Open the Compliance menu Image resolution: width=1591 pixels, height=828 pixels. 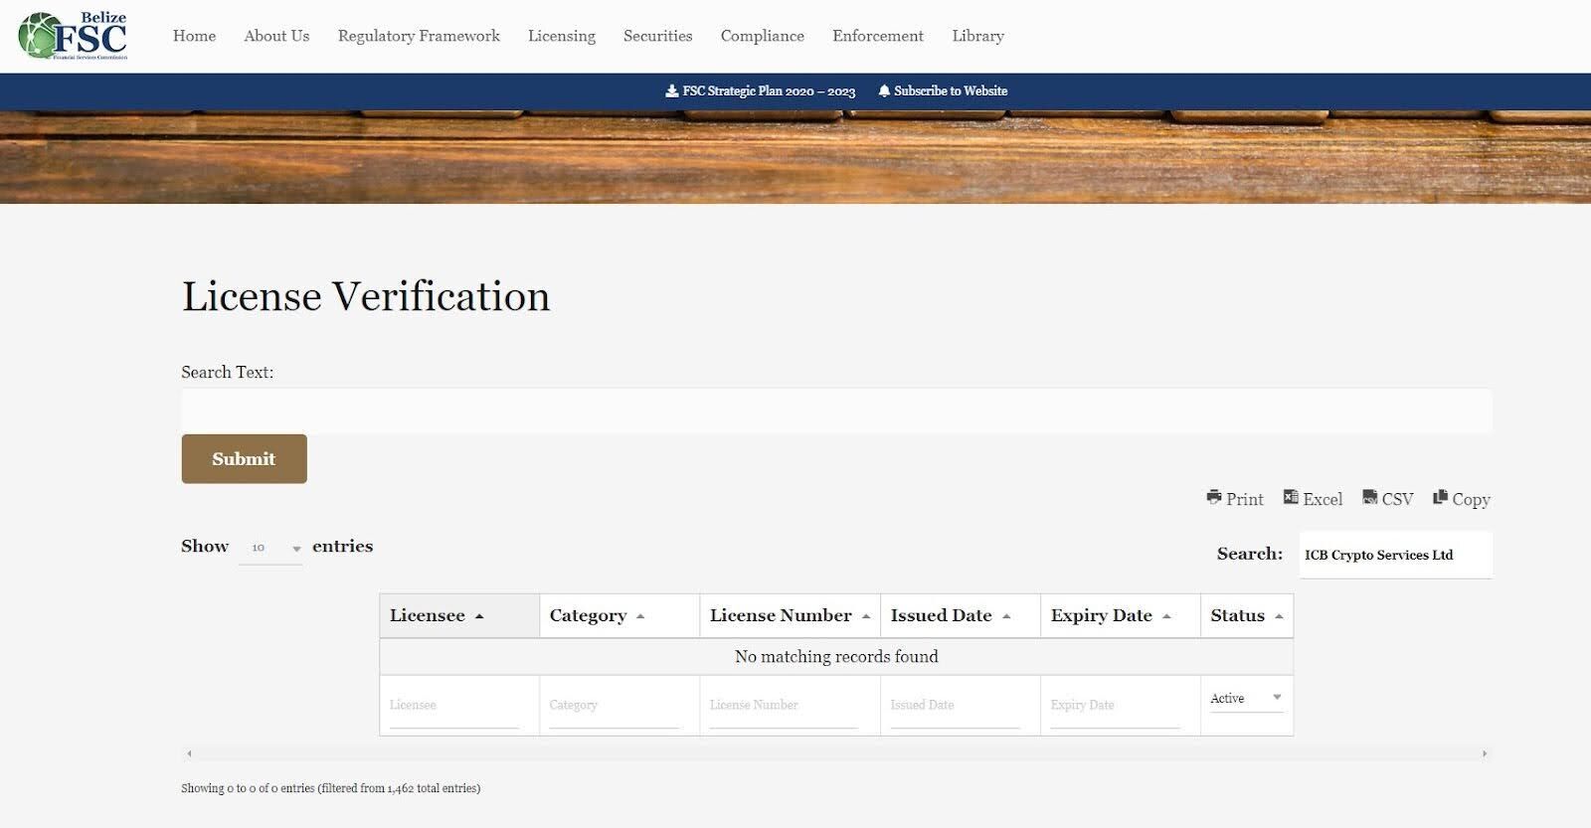pyautogui.click(x=763, y=36)
